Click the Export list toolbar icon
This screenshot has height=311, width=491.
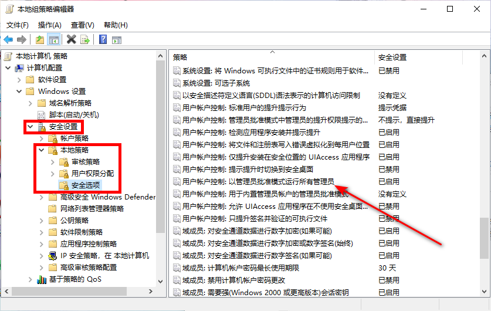tap(85, 40)
